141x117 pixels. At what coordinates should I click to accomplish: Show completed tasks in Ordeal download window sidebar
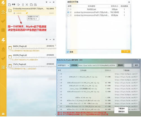tap(3, 21)
